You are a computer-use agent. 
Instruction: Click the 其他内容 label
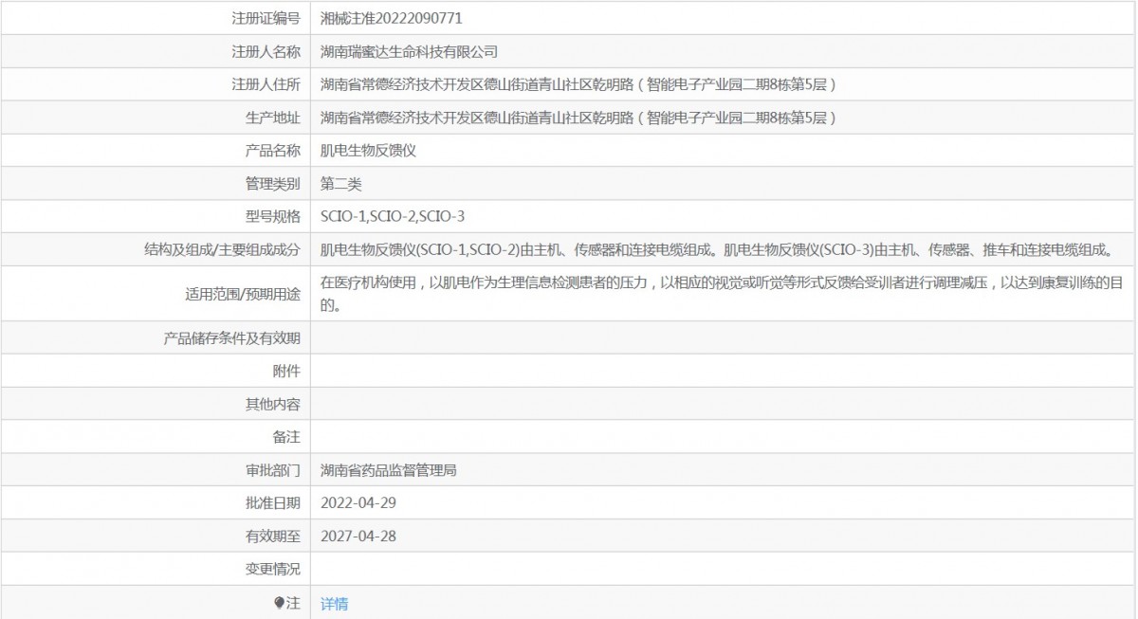272,404
